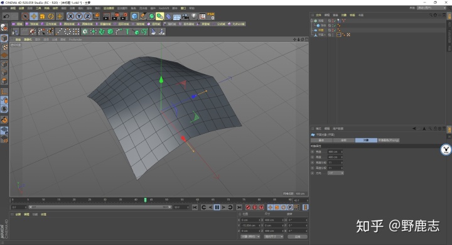Toggle the Y axis lock

[79, 16]
